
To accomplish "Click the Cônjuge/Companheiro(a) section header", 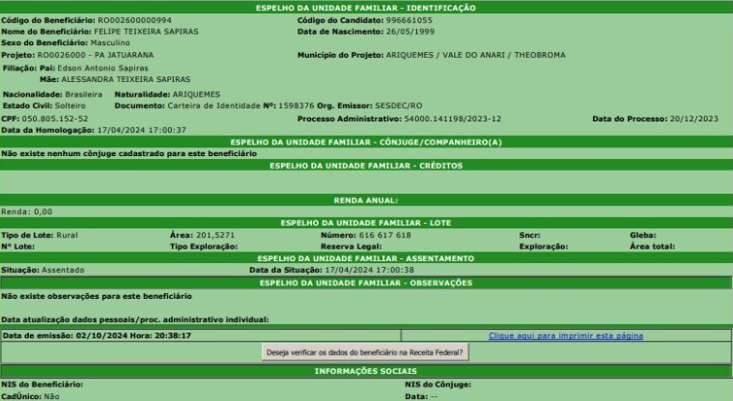I will point(366,142).
